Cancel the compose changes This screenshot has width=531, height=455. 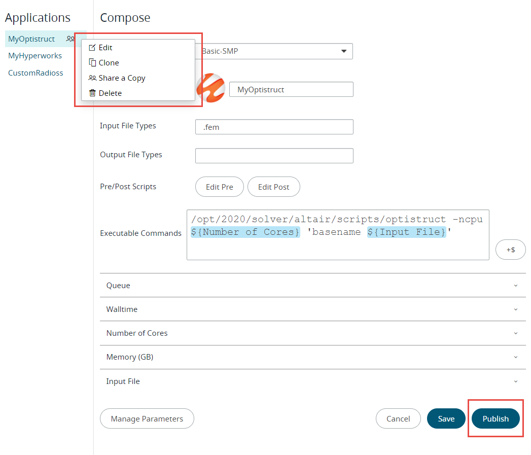coord(398,418)
